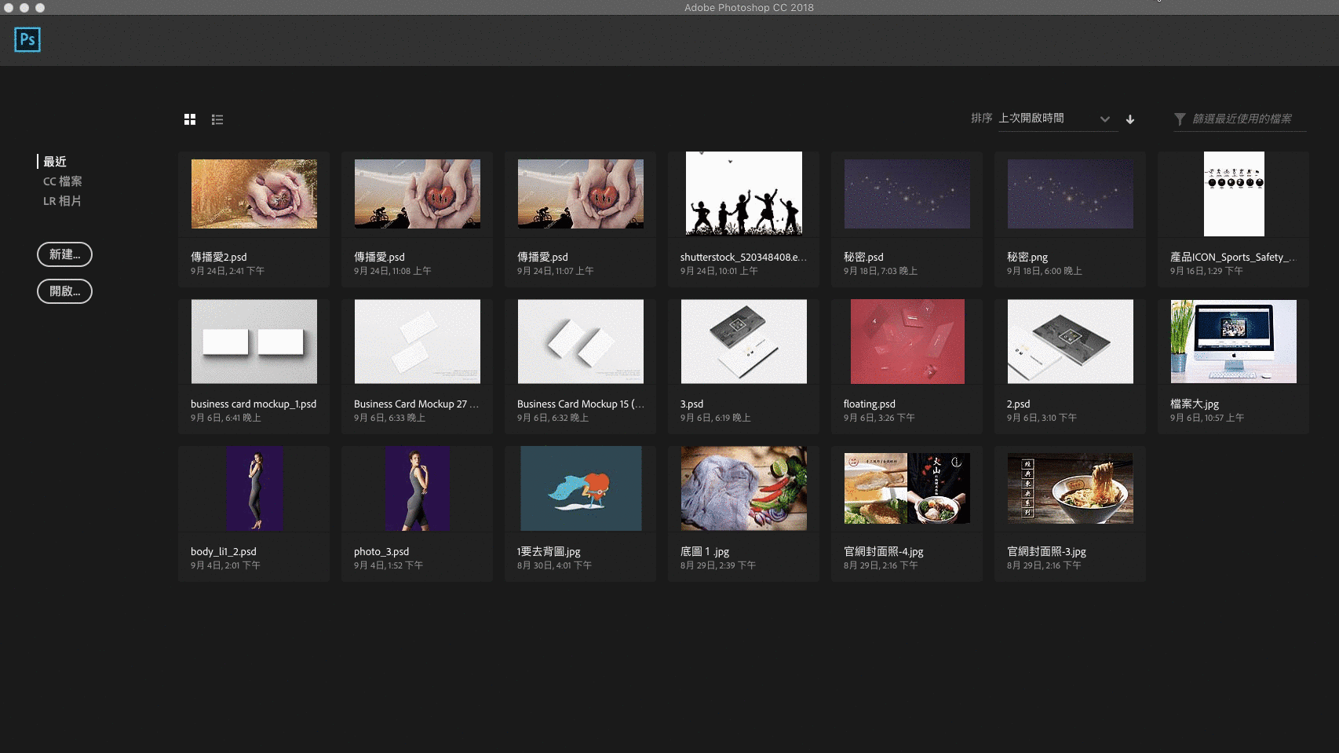Open photo_3.psd from recent files
The image size is (1339, 753).
pyautogui.click(x=417, y=488)
